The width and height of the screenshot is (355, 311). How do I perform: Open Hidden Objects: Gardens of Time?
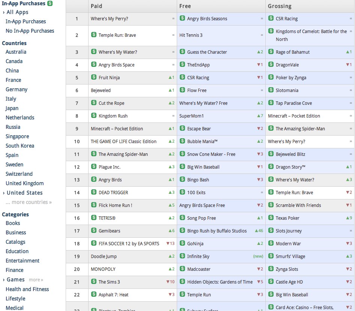click(x=220, y=282)
